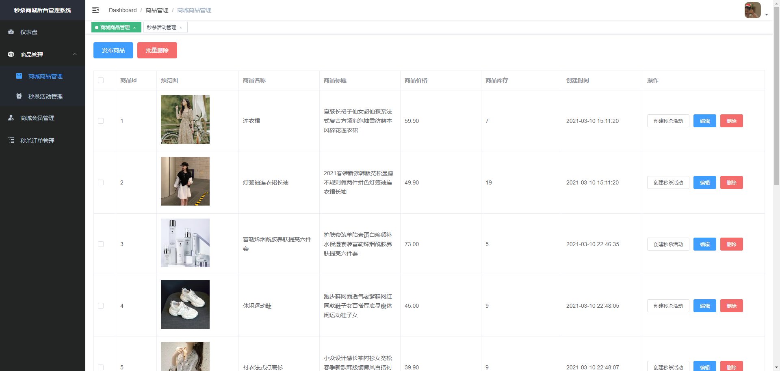
Task: Select 商城商品管理 in the sidebar
Action: (43, 76)
